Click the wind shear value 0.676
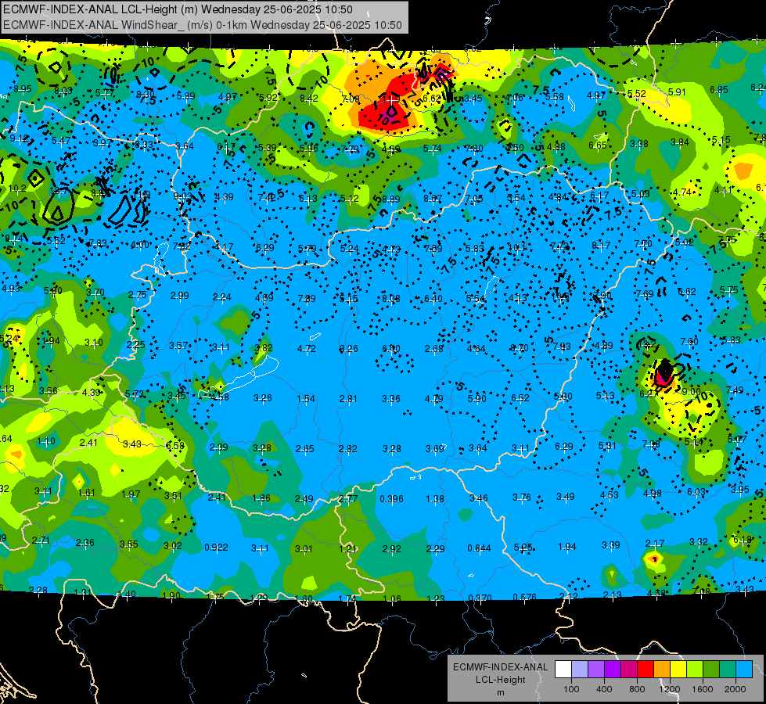 click(525, 597)
